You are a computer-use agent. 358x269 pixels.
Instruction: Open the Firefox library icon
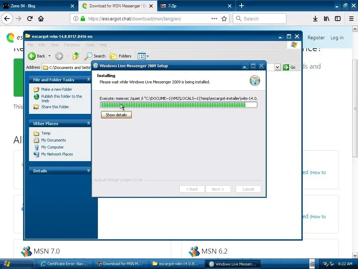(327, 19)
